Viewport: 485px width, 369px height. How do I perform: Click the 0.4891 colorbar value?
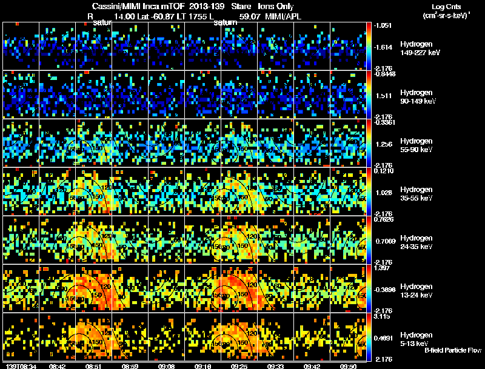(x=384, y=338)
